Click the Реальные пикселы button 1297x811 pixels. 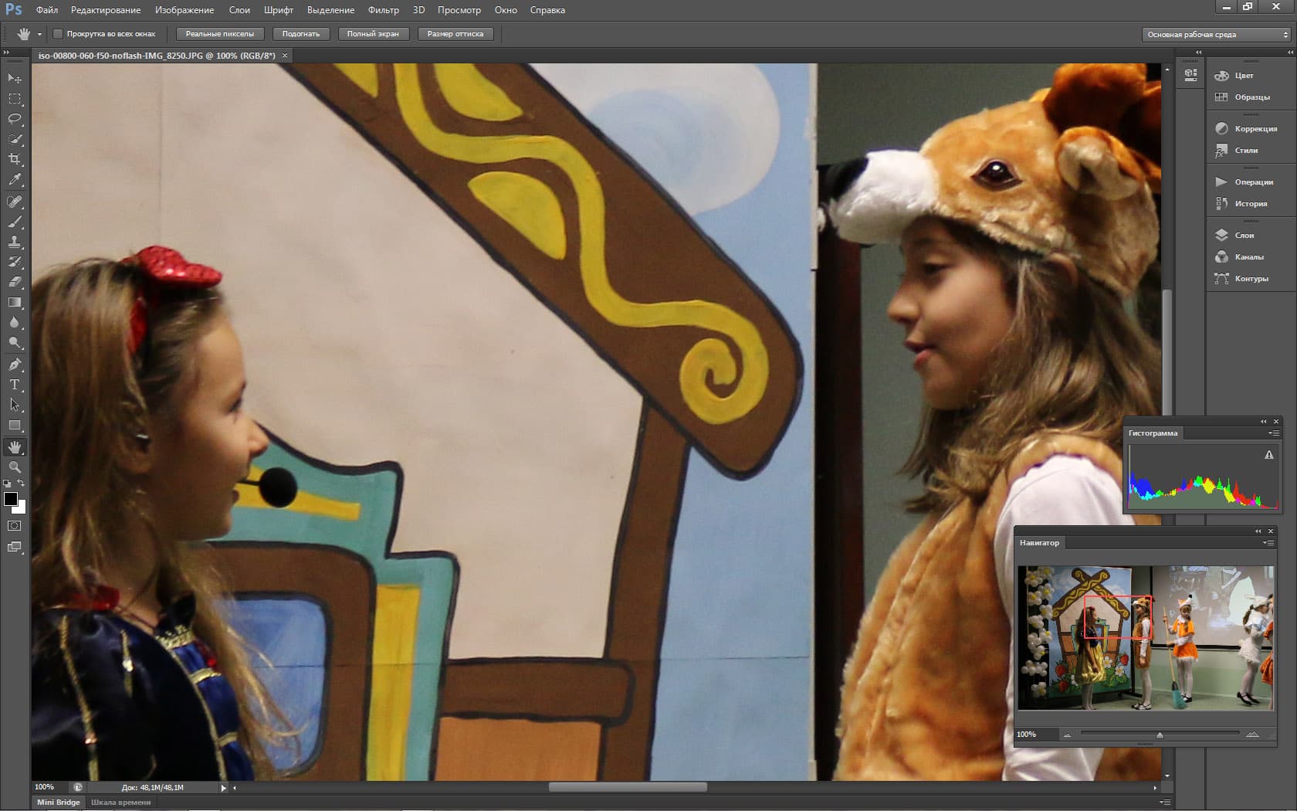(x=220, y=34)
